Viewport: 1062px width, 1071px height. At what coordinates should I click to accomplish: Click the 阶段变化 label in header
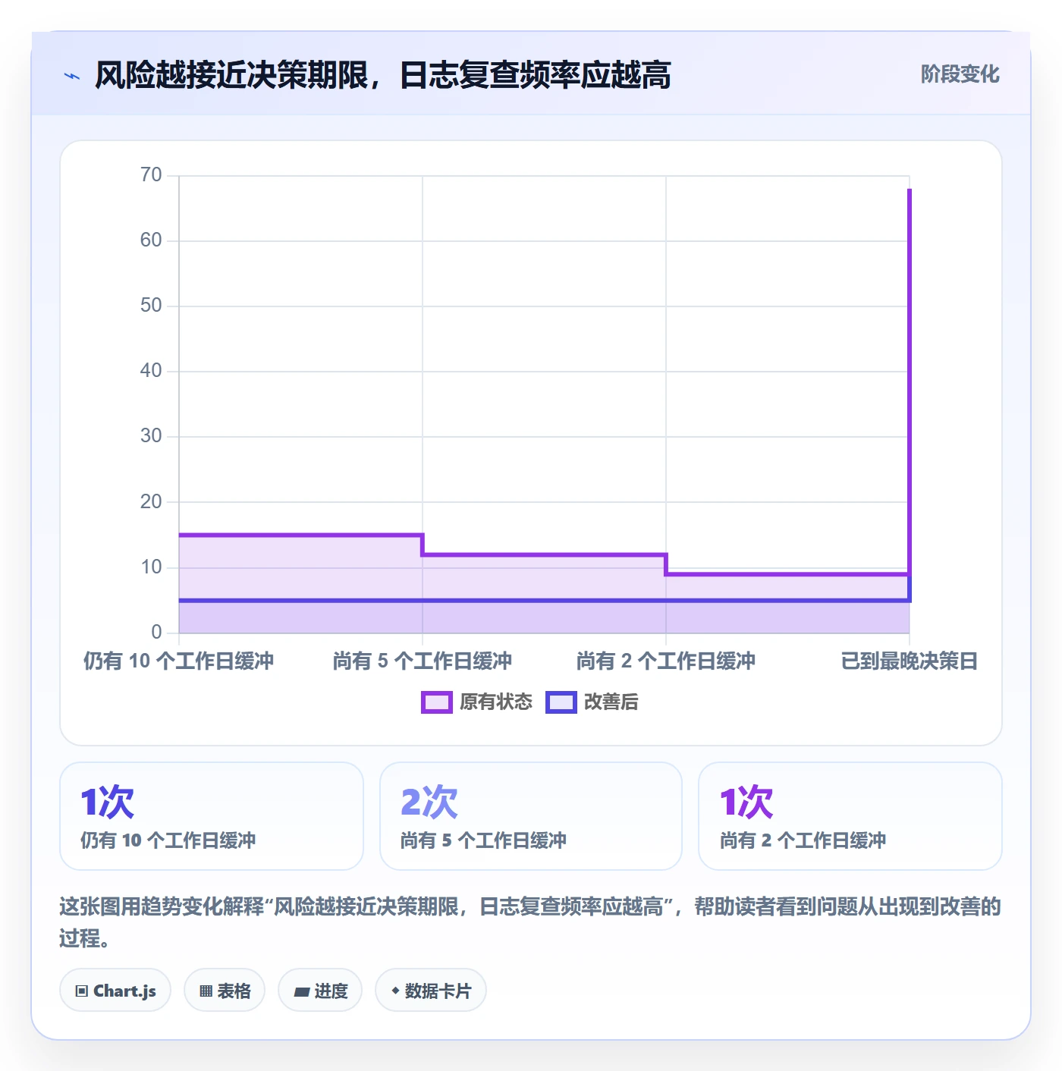pyautogui.click(x=960, y=74)
